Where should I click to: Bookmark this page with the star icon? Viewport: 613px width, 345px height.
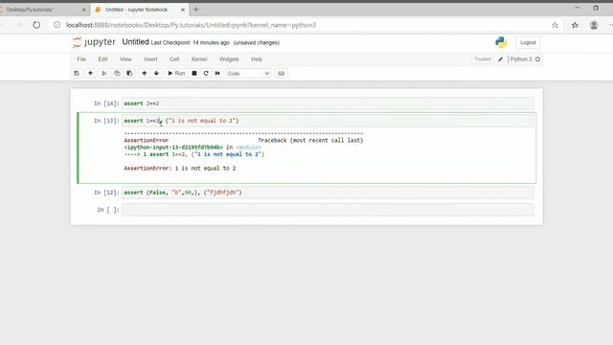click(556, 25)
